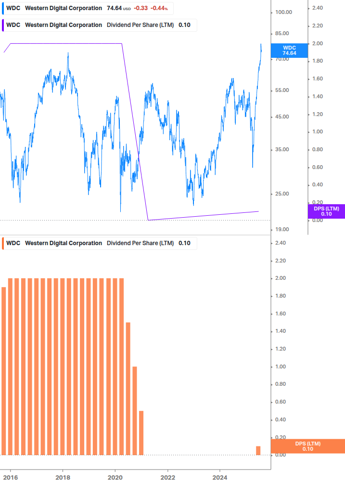Click the 35.00 price axis label
Screen dimensions: 345x484
[282, 149]
